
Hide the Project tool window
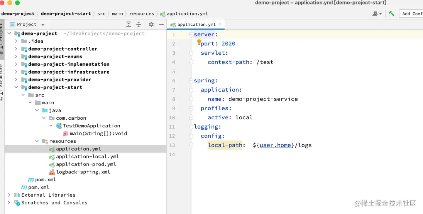[x=161, y=24]
